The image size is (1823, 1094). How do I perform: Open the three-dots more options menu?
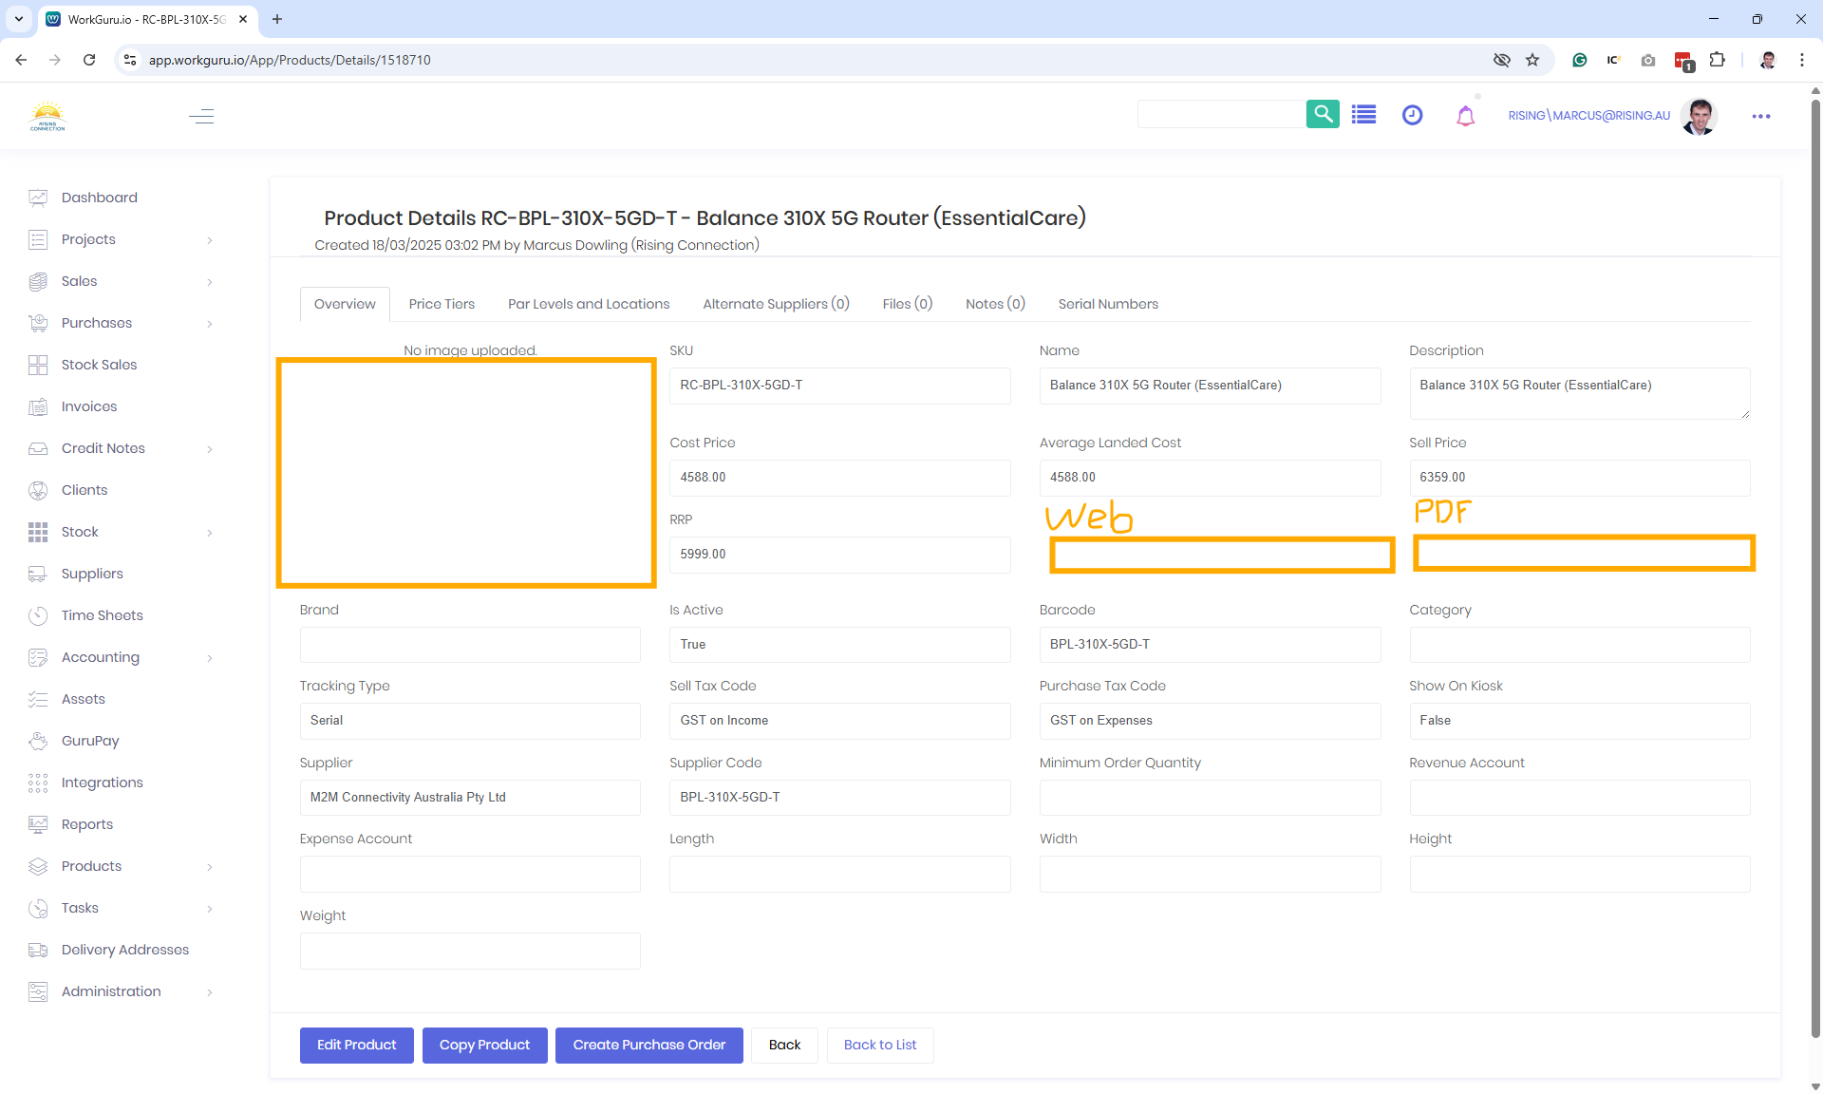pyautogui.click(x=1760, y=116)
